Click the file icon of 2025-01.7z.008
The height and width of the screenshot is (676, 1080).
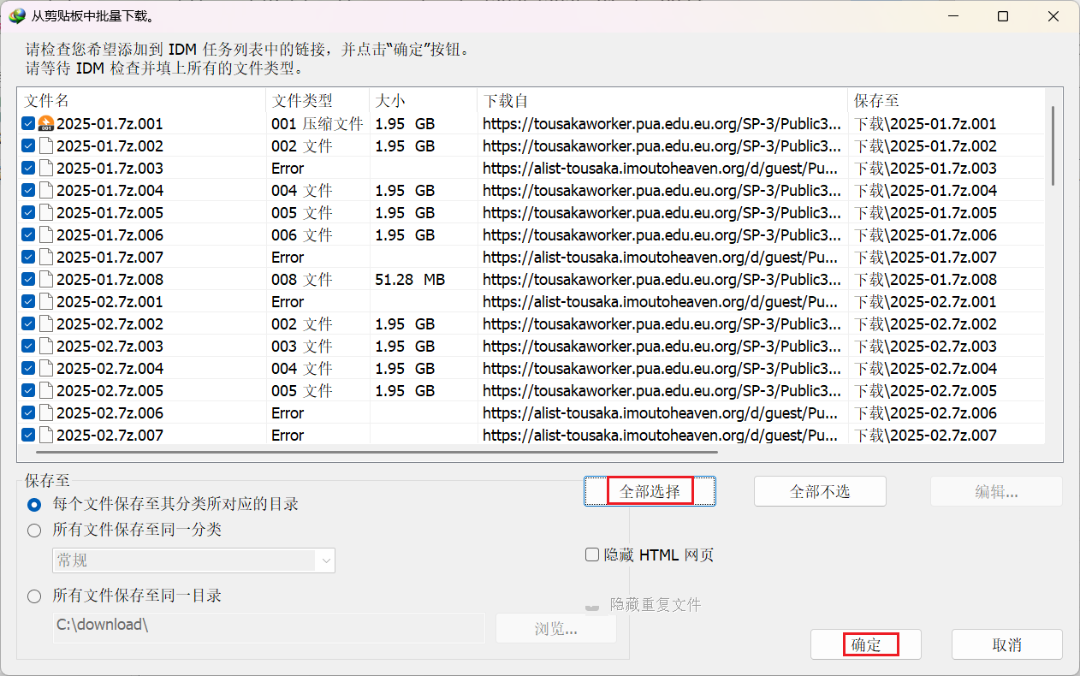click(x=46, y=280)
